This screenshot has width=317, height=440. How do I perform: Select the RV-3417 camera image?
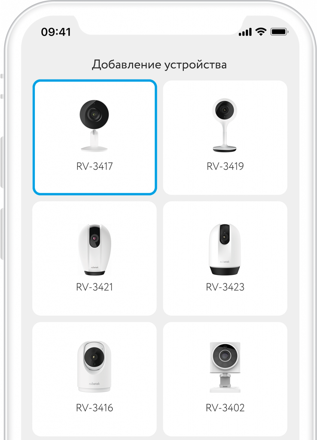pos(94,125)
